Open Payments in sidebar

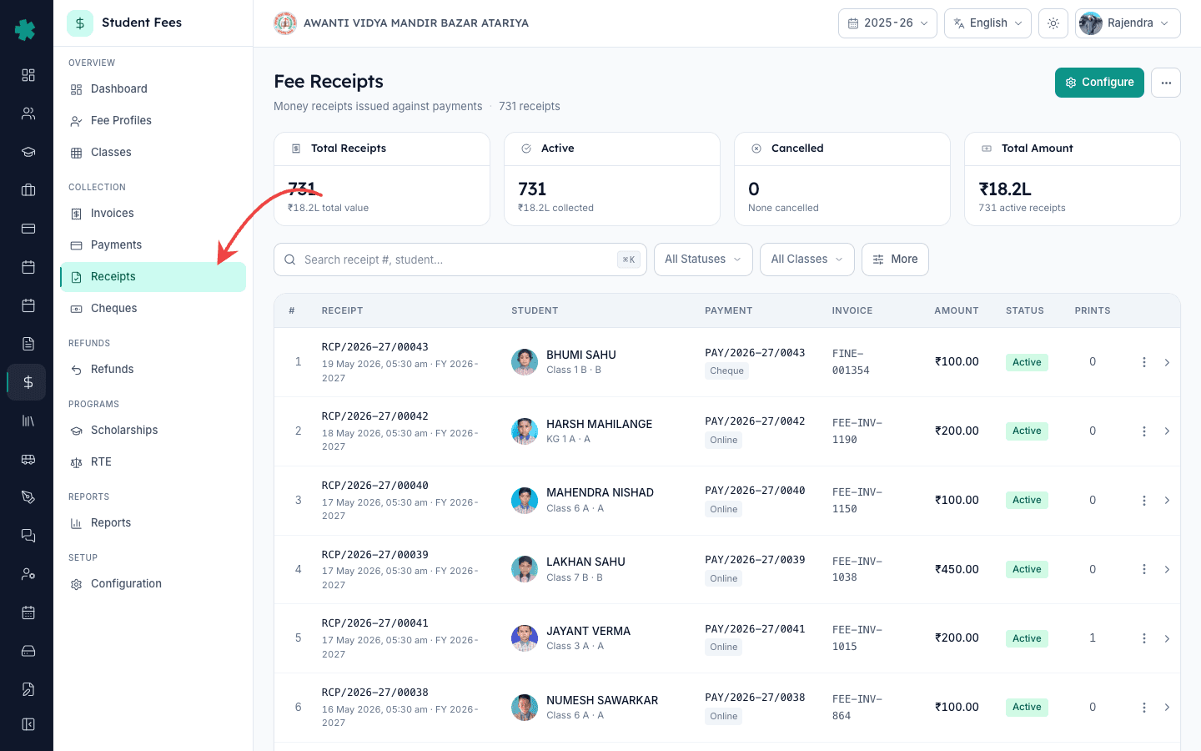153,245
